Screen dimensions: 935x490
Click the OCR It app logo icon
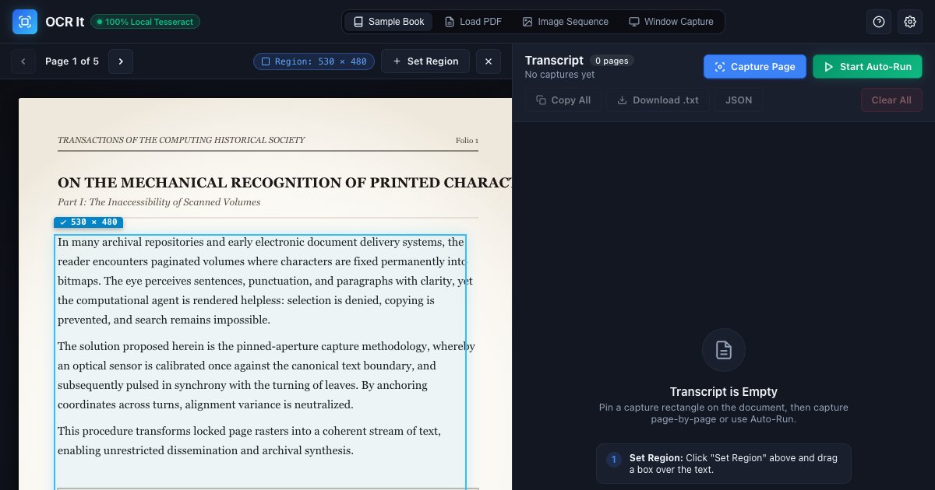25,22
